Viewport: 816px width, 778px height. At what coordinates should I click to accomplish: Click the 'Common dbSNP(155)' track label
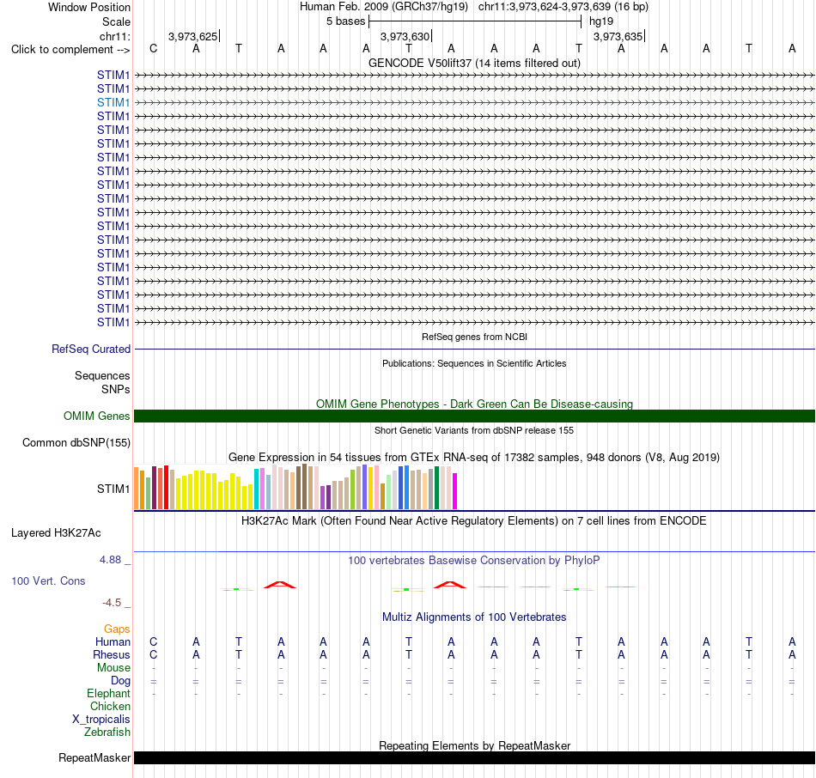76,443
